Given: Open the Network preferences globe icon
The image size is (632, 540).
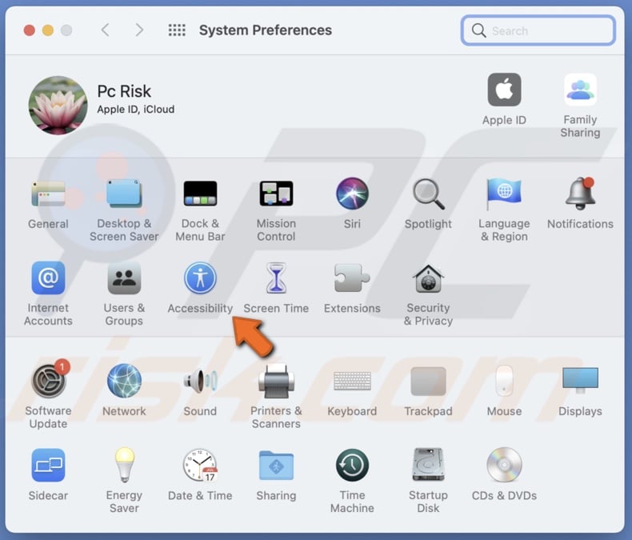Looking at the screenshot, I should pyautogui.click(x=124, y=382).
